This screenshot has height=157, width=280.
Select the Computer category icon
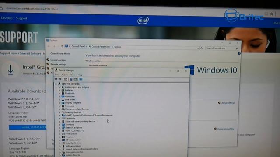63,96
